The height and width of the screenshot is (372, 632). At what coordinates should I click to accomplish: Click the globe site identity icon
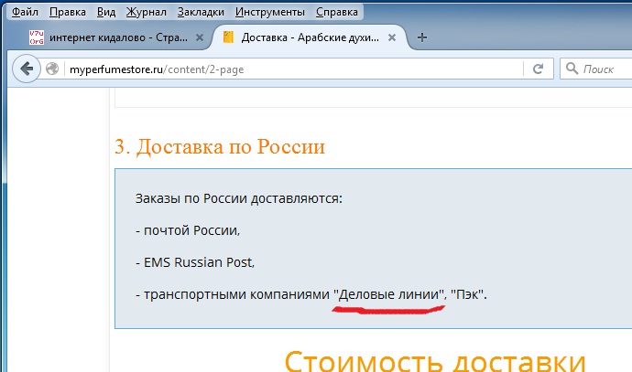click(53, 69)
